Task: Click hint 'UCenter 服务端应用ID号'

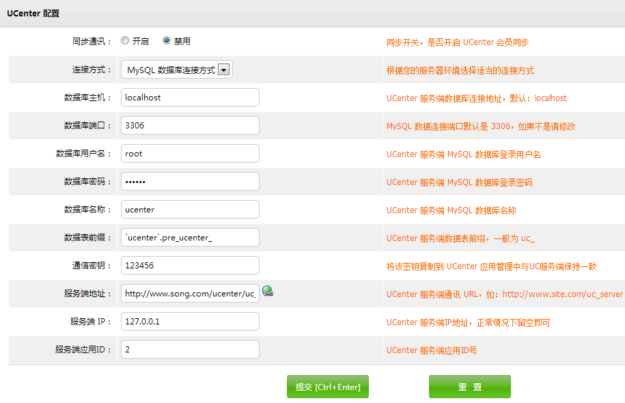Action: (x=432, y=350)
